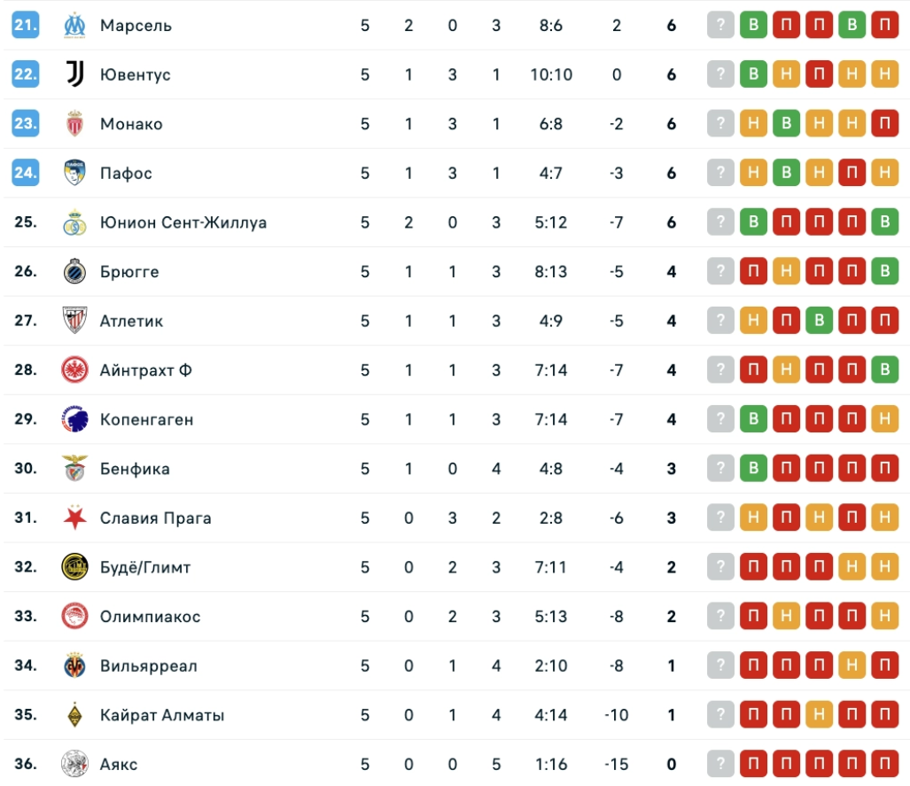The height and width of the screenshot is (786, 910).
Task: Click the Benfica club crest
Action: pos(74,468)
